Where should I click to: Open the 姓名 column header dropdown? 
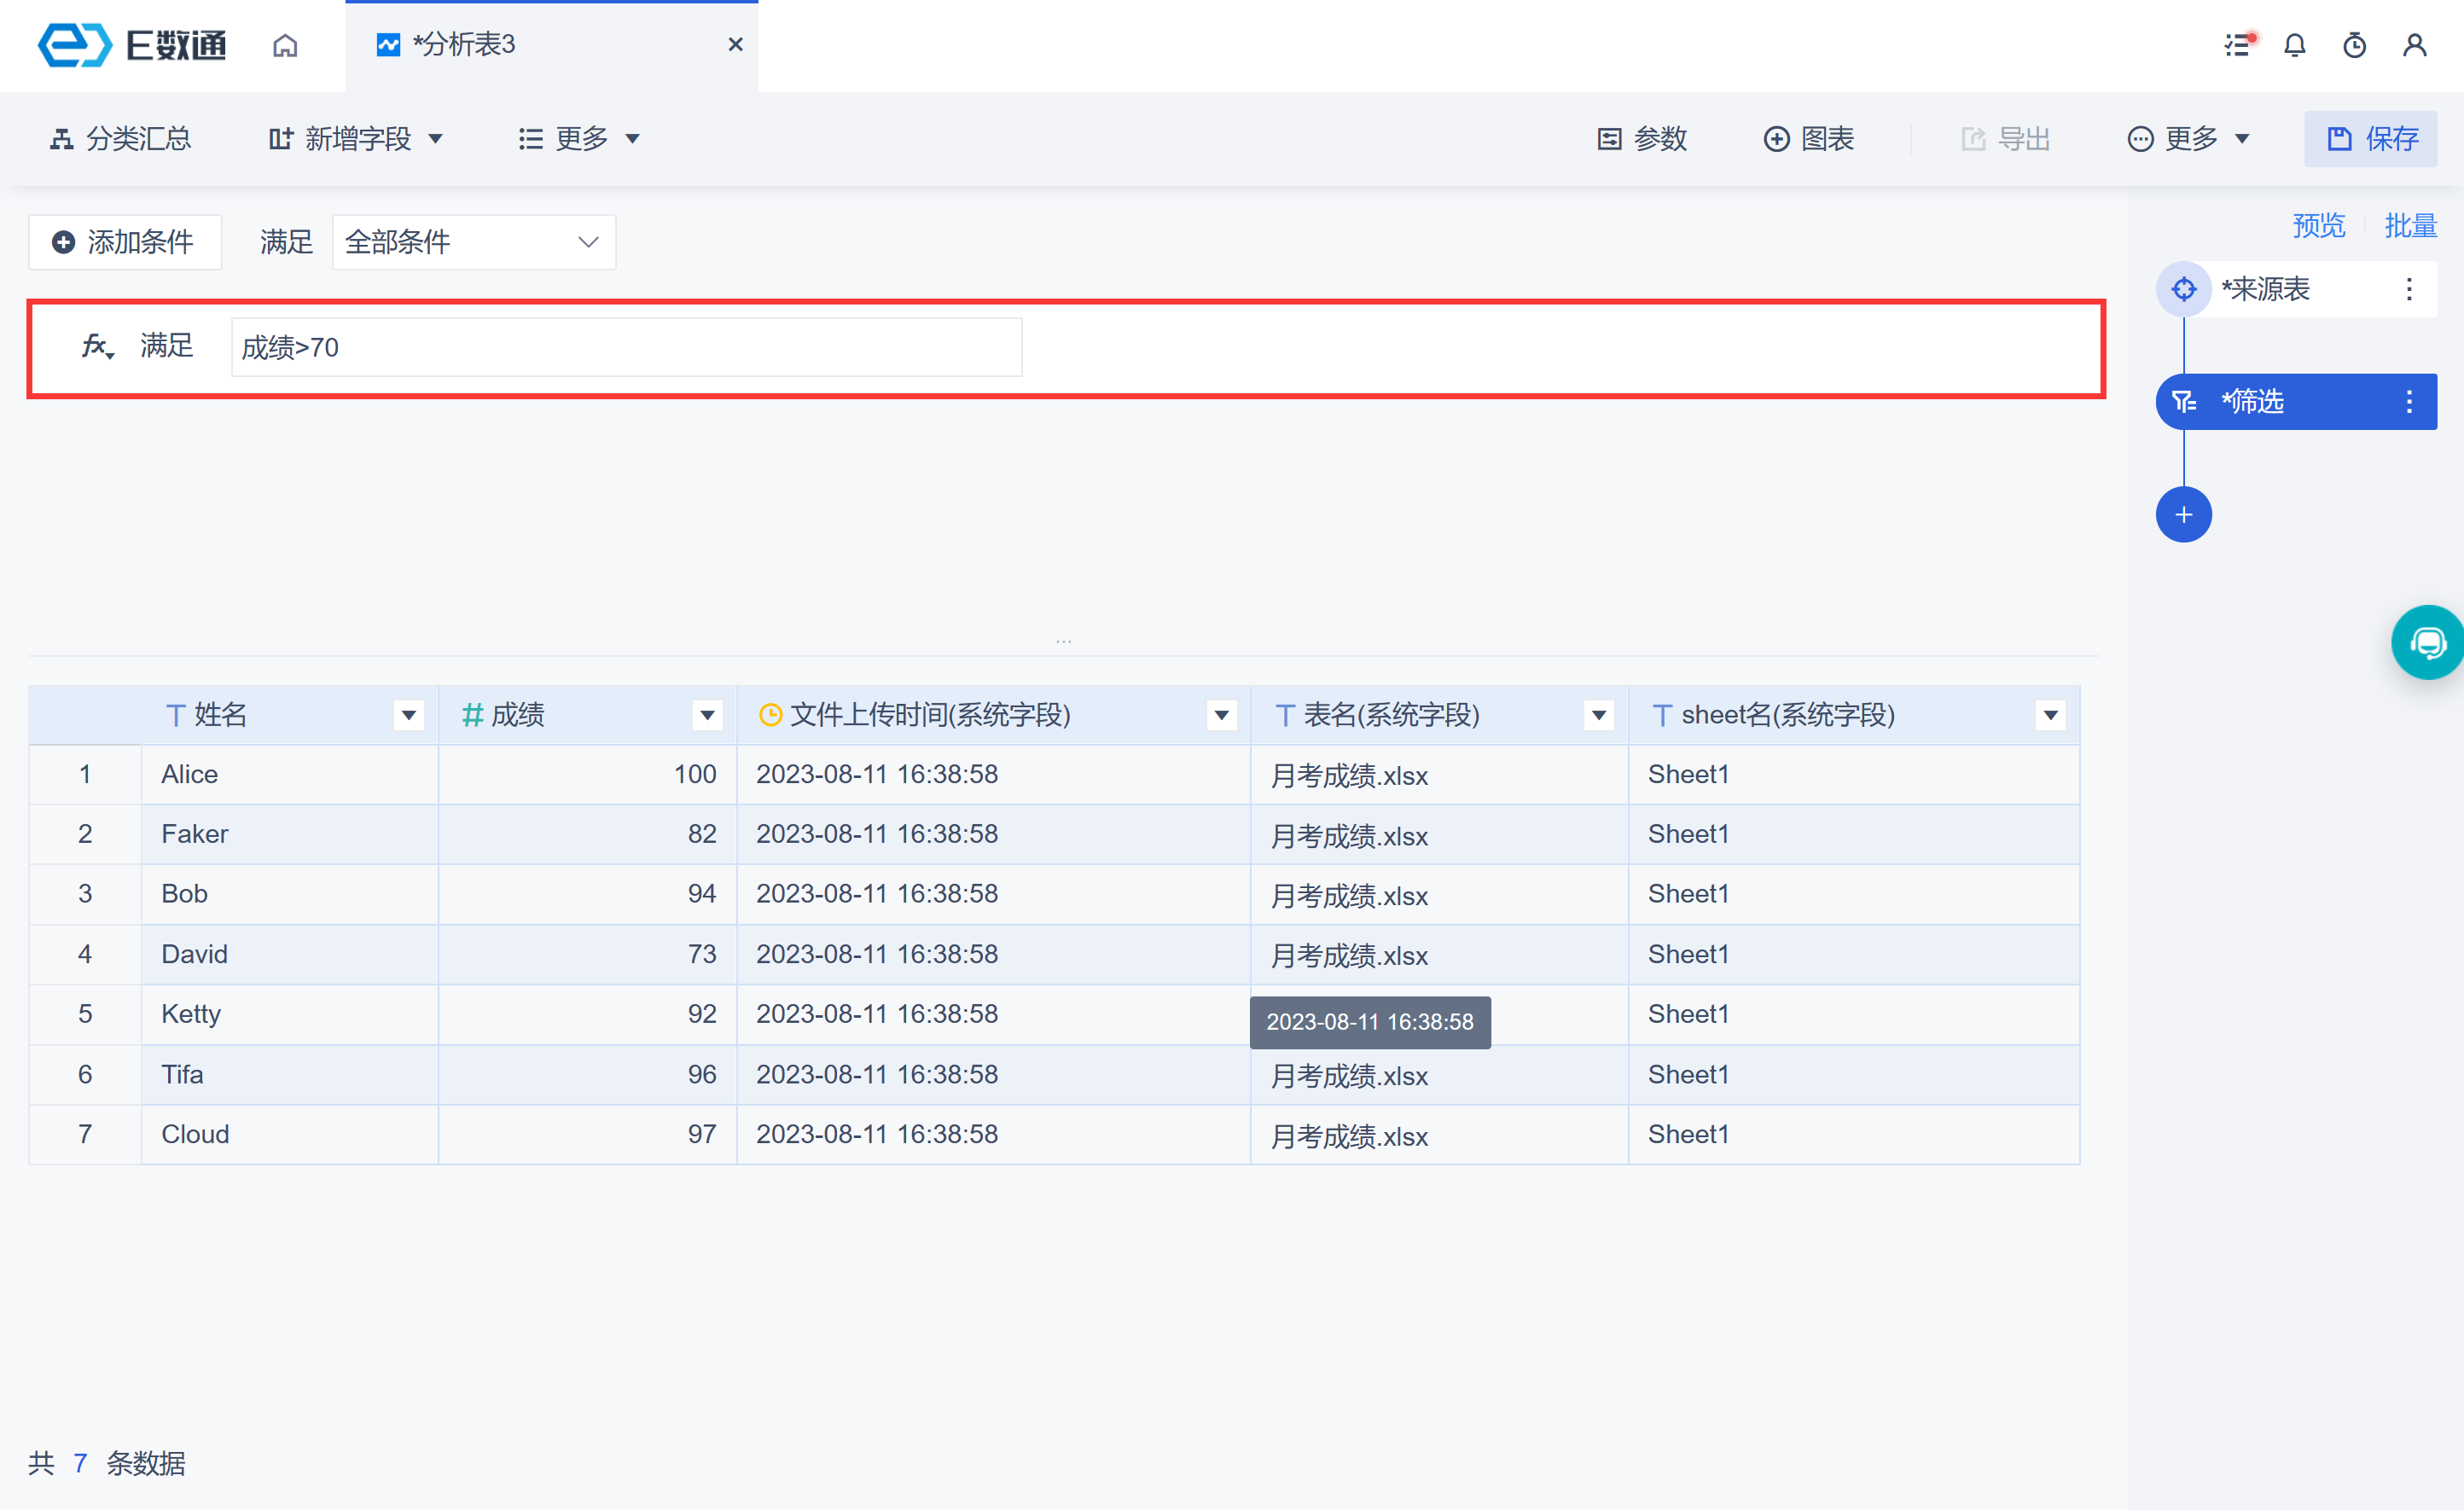(x=408, y=715)
